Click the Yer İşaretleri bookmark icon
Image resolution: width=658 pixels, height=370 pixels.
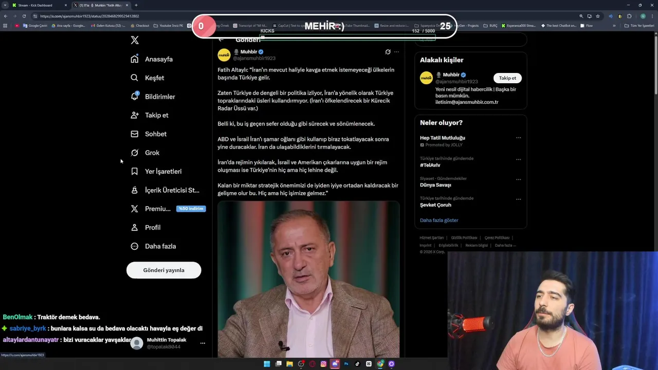pos(135,171)
